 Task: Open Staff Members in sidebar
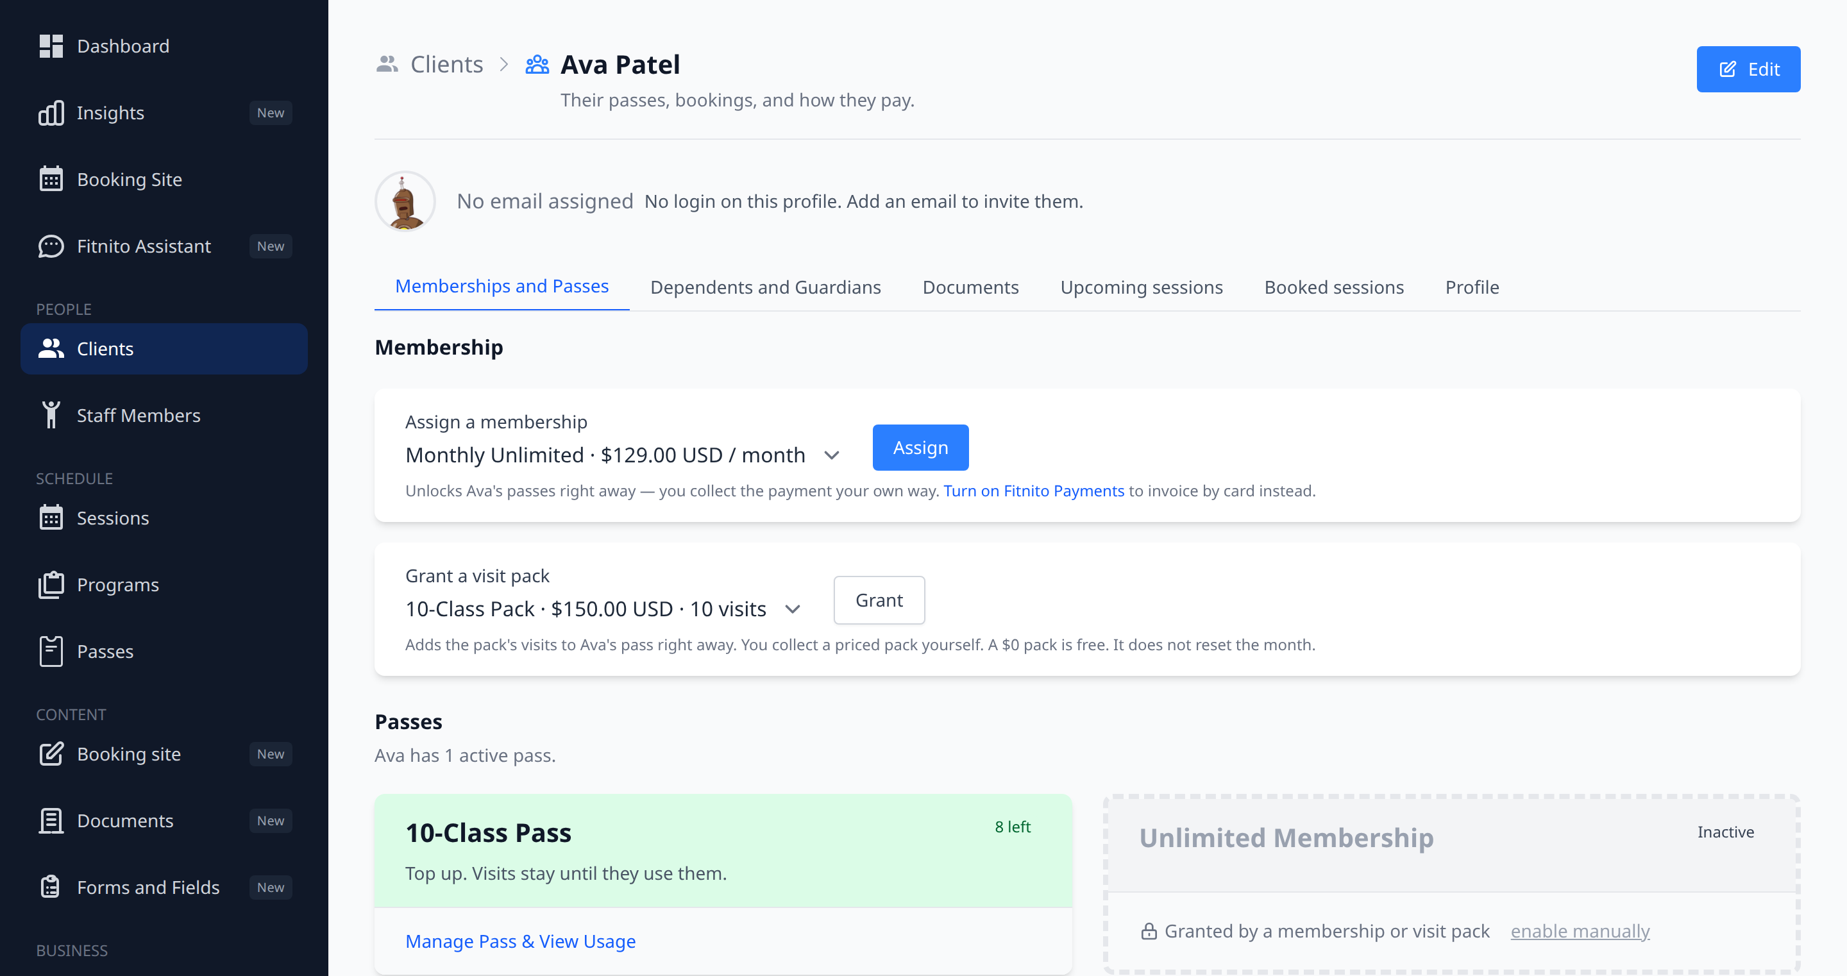[x=164, y=415]
